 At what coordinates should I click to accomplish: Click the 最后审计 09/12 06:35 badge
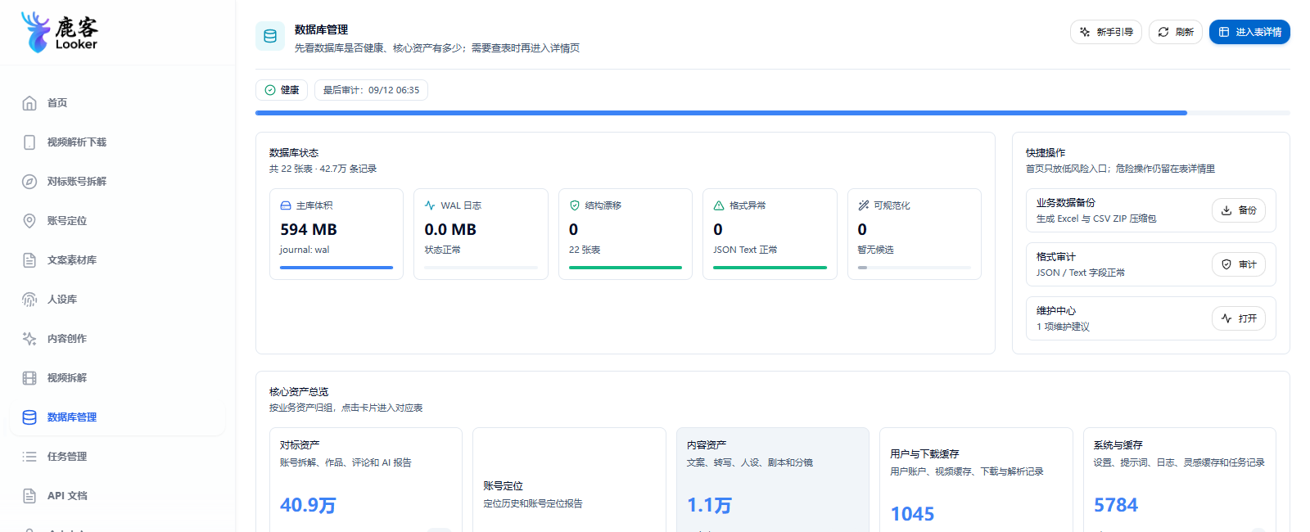click(371, 90)
